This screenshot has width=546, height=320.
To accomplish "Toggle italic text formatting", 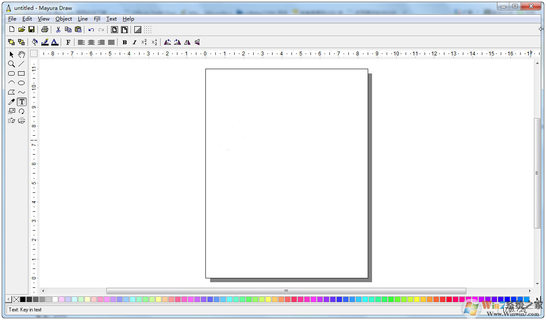I will tap(134, 42).
